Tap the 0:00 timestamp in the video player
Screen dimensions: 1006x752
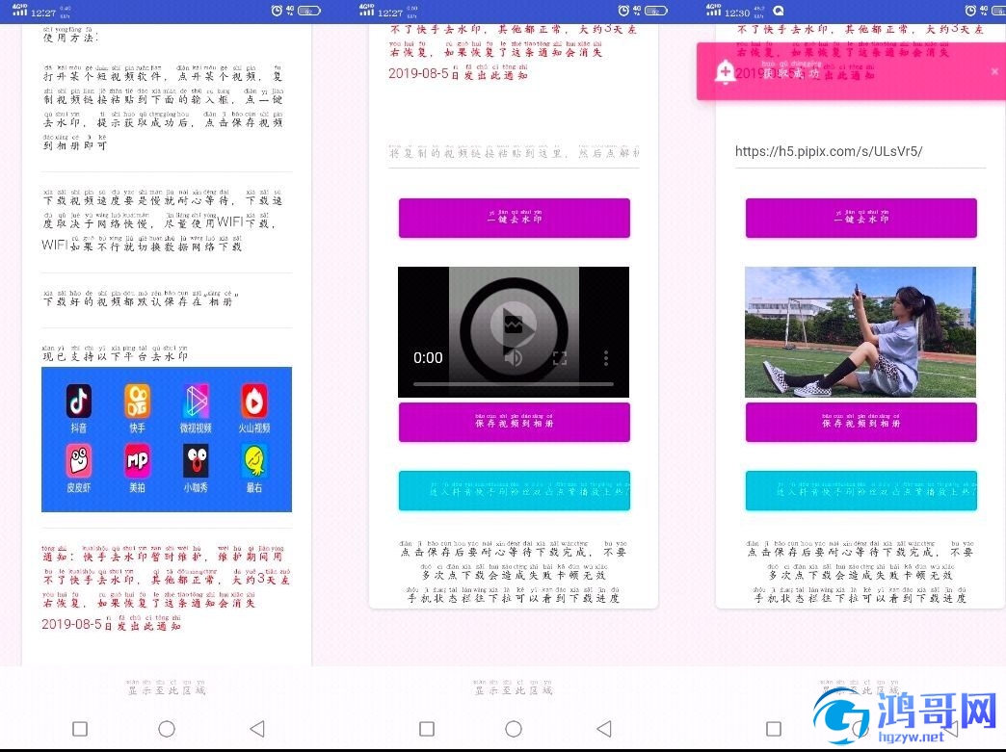pyautogui.click(x=428, y=358)
